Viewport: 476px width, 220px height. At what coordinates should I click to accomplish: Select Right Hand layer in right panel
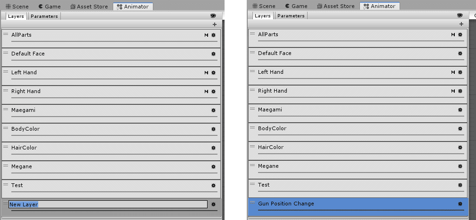pos(358,94)
